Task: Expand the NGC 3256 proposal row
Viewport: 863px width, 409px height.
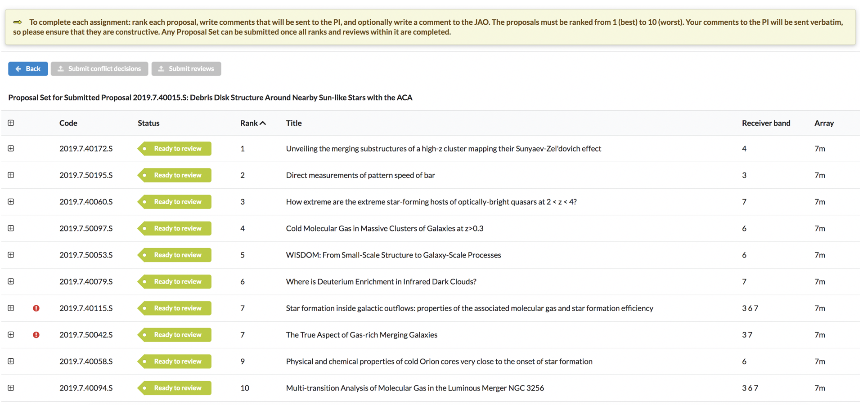Action: pos(11,388)
